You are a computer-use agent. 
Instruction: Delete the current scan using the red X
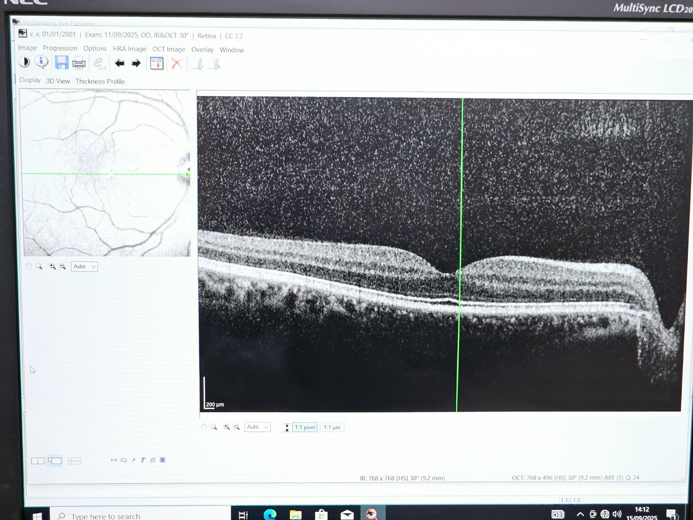[x=176, y=63]
